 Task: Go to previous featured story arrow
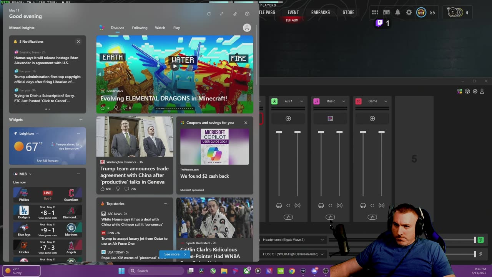(x=99, y=74)
